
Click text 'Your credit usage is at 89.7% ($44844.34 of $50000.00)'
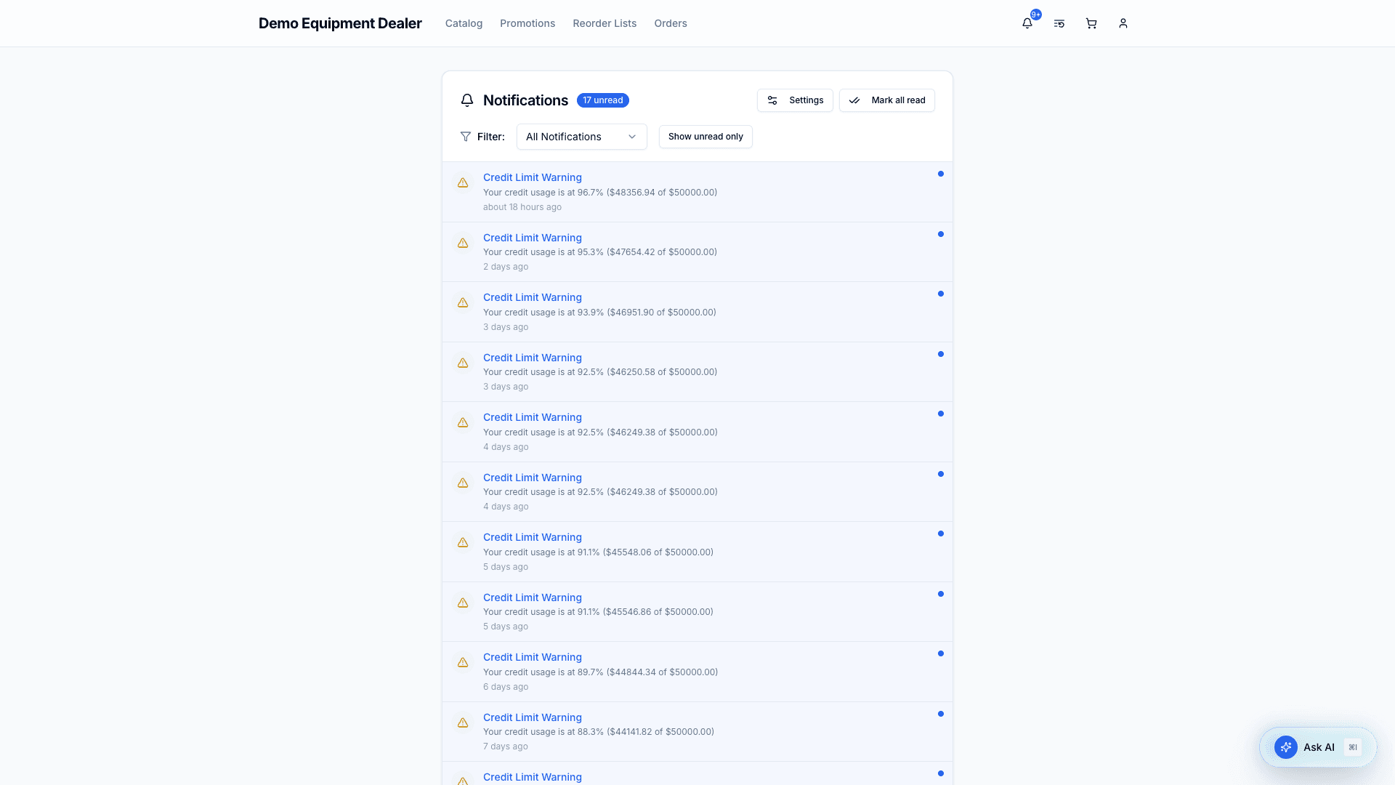click(x=600, y=672)
